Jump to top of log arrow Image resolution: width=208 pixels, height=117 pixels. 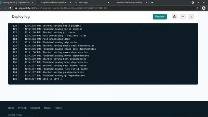[183, 17]
